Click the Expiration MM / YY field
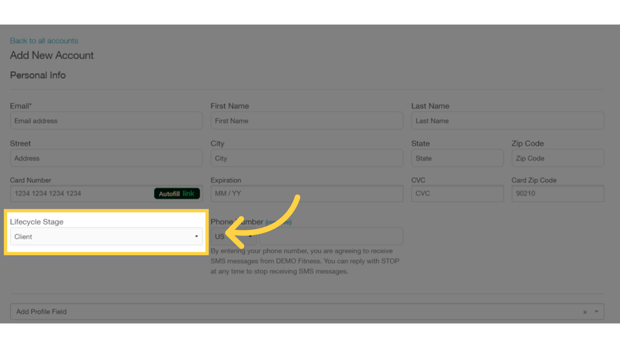This screenshot has width=620, height=348. [x=307, y=193]
